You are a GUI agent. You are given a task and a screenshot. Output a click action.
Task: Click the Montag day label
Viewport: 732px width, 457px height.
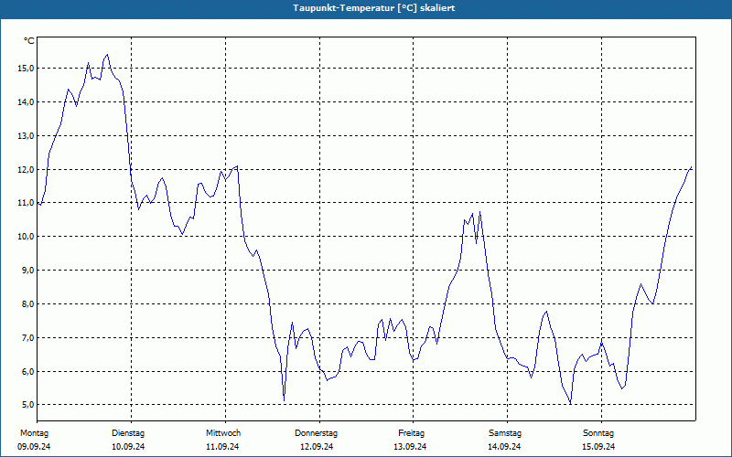pyautogui.click(x=34, y=433)
